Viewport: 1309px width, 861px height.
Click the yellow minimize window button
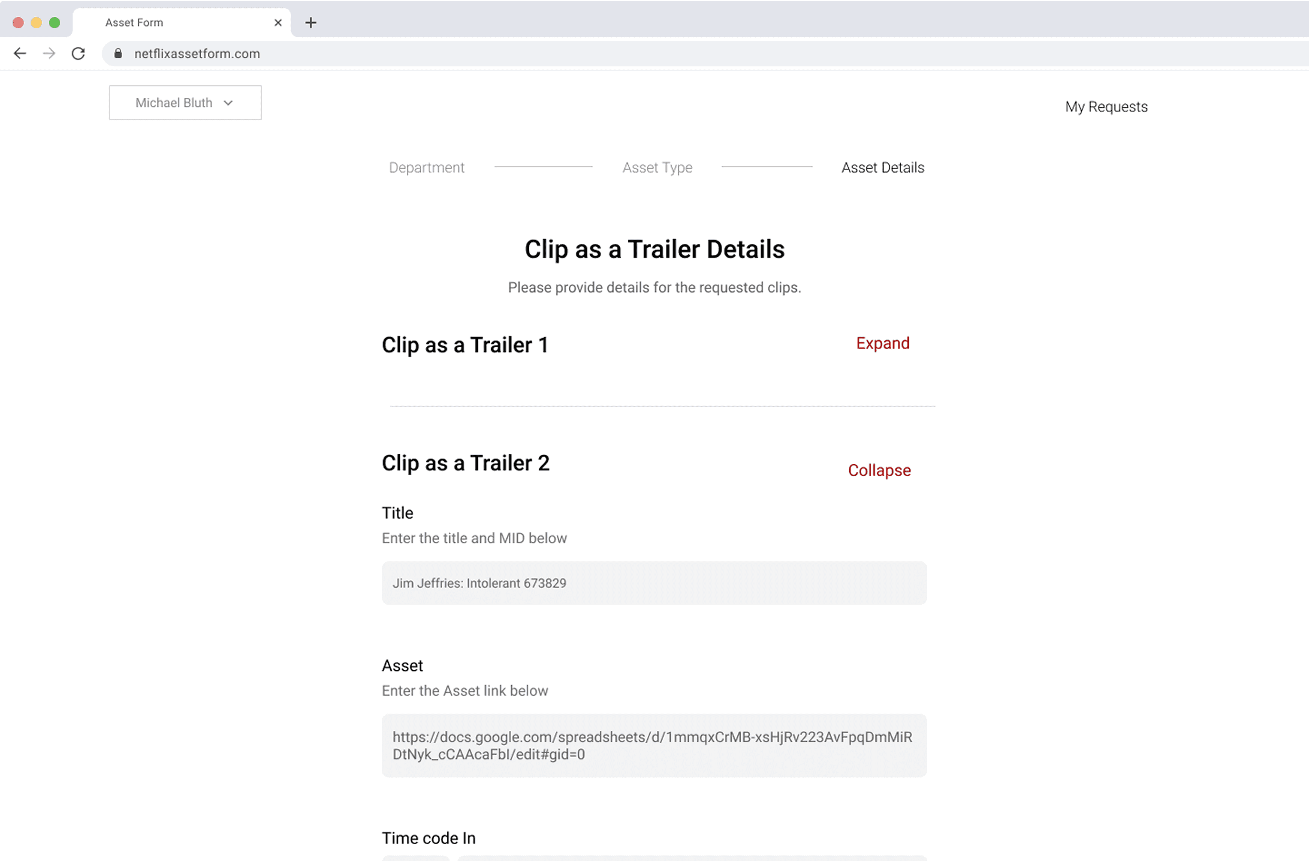pos(36,23)
